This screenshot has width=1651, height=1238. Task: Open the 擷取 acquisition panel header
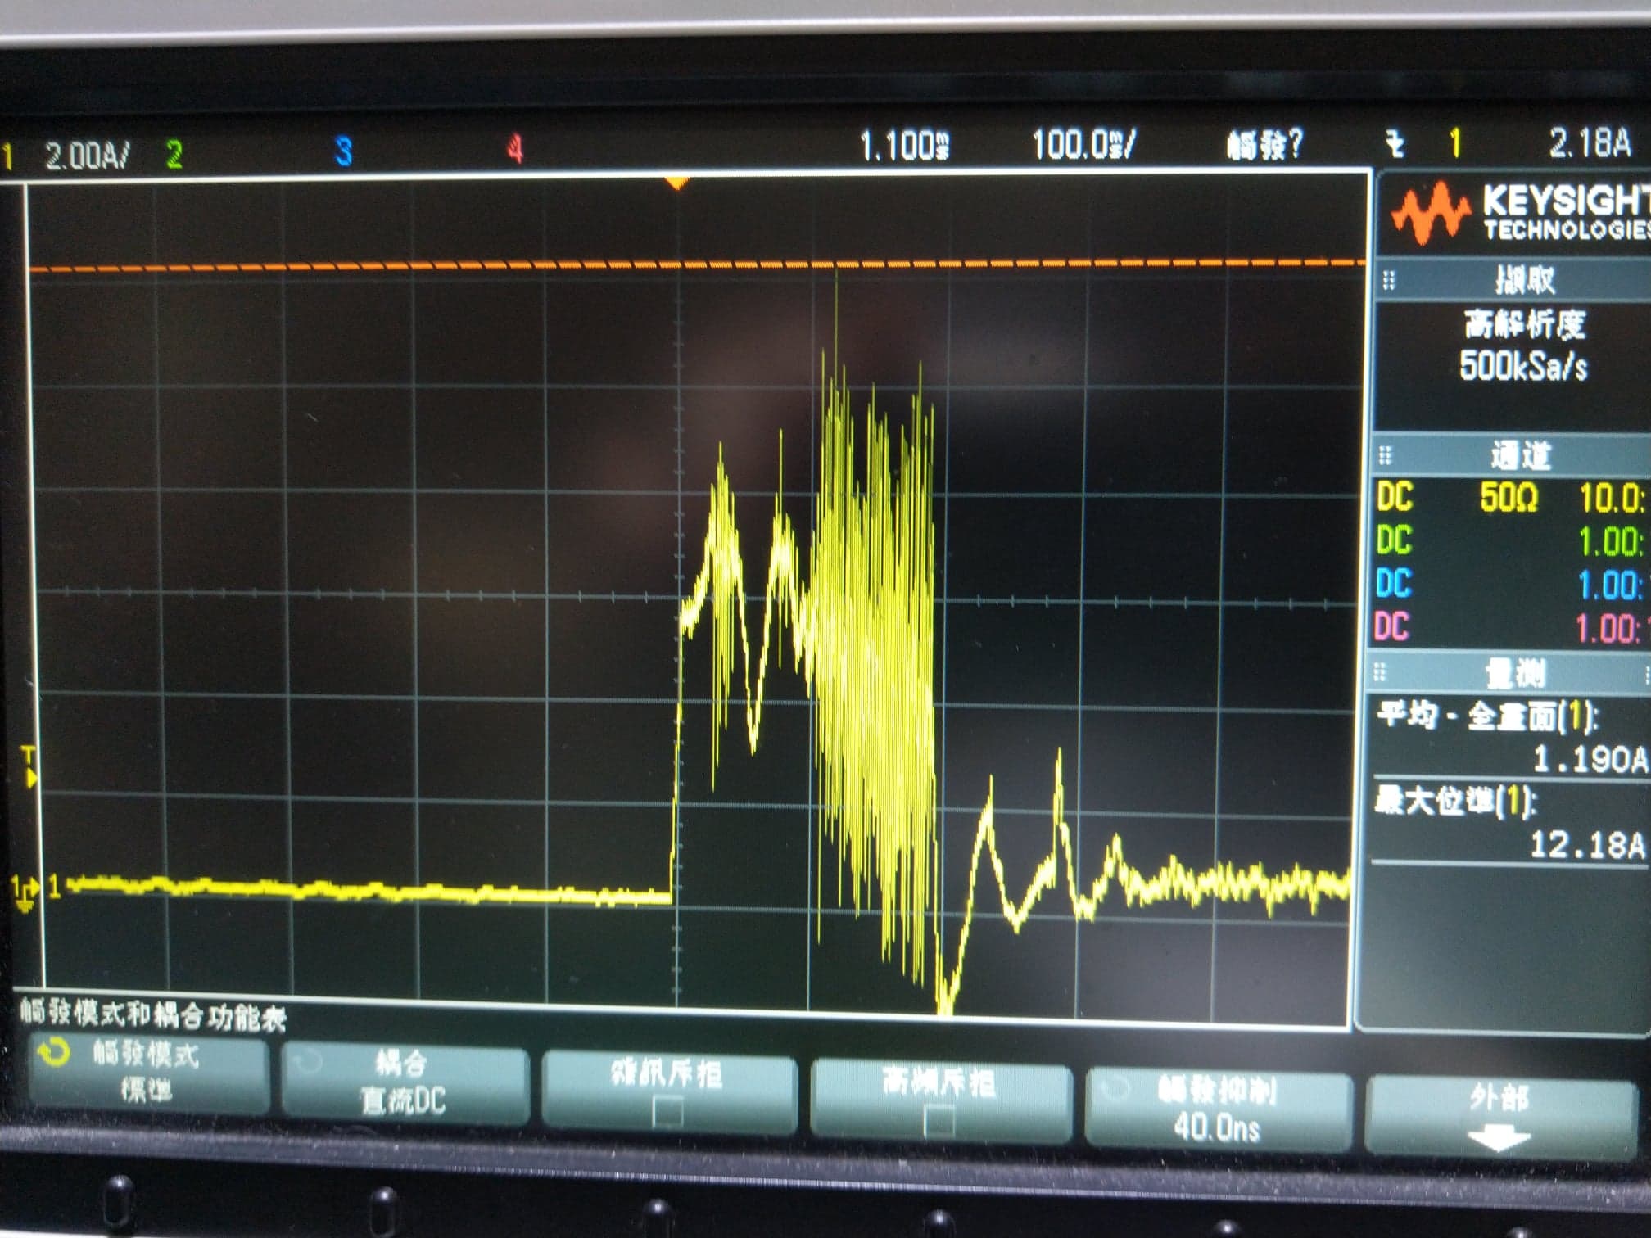[x=1525, y=281]
